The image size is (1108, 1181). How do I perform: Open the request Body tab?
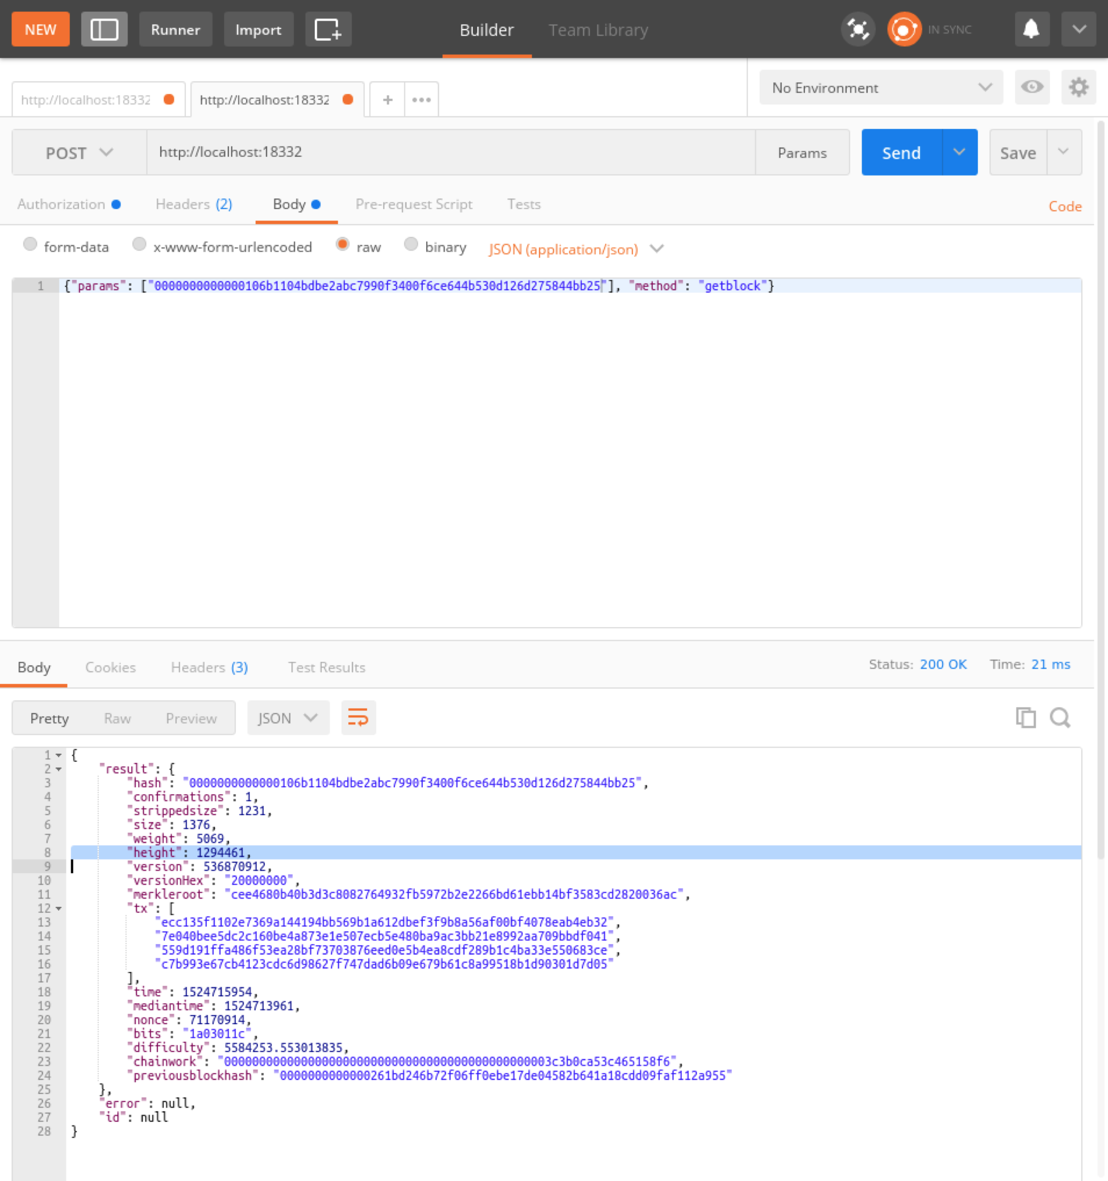point(297,204)
